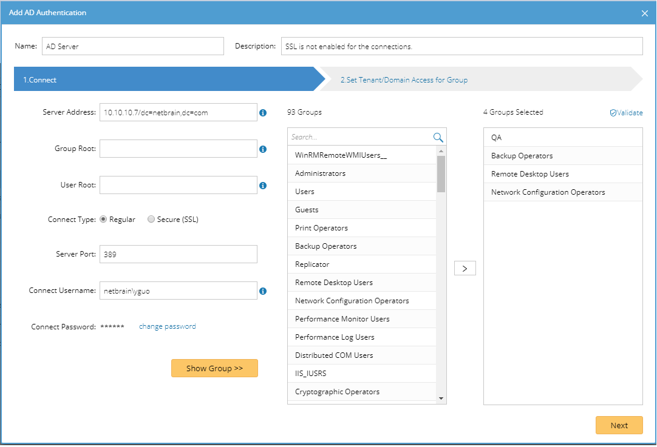Click the info icon next to Connect Username
Viewport: 657px width, 447px height.
tap(263, 291)
